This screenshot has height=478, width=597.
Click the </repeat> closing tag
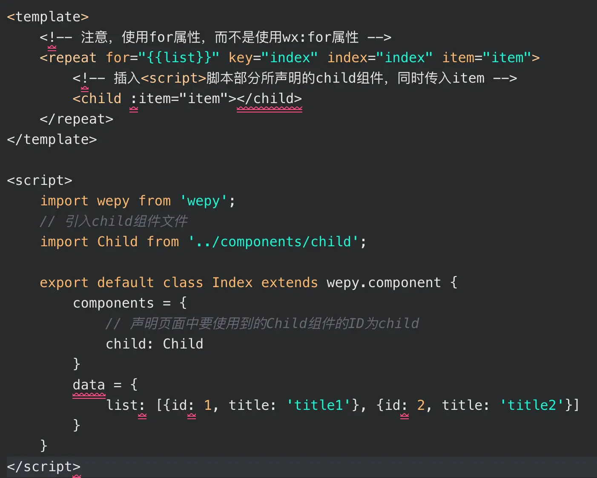click(x=77, y=119)
